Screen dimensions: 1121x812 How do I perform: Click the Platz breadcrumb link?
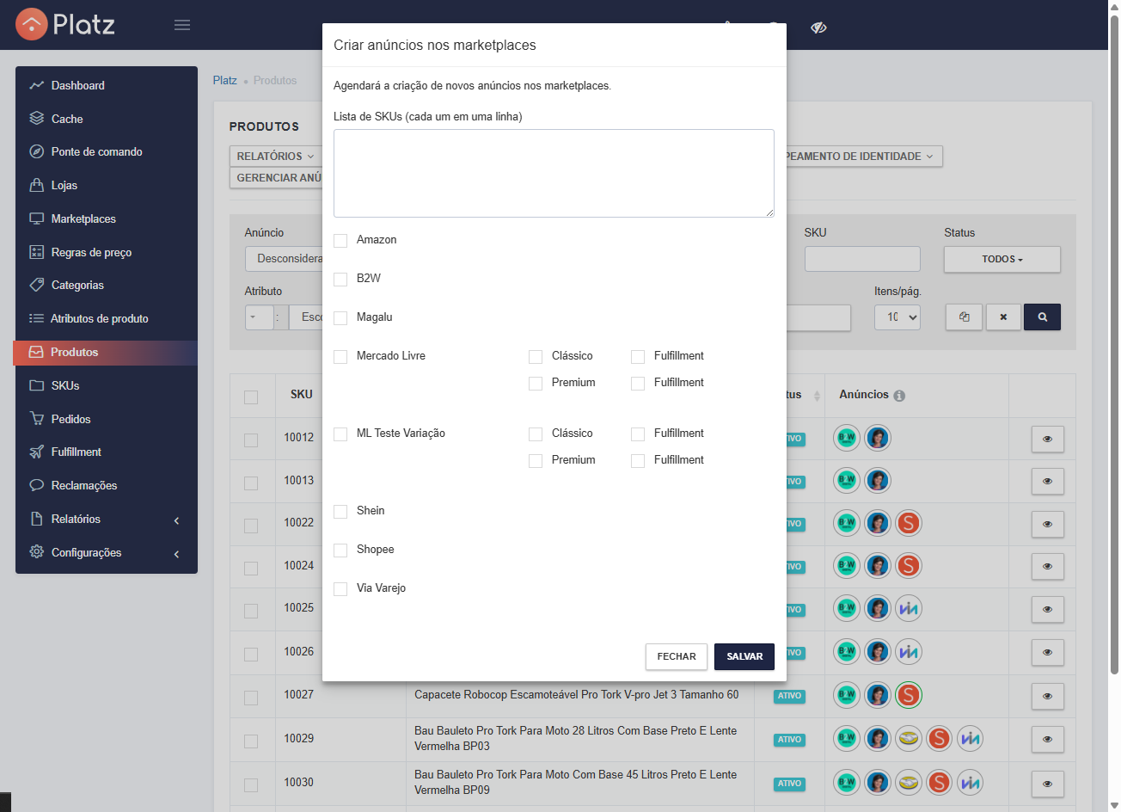[224, 80]
